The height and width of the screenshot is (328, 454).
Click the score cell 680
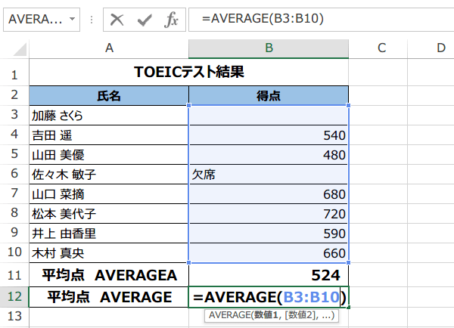269,194
